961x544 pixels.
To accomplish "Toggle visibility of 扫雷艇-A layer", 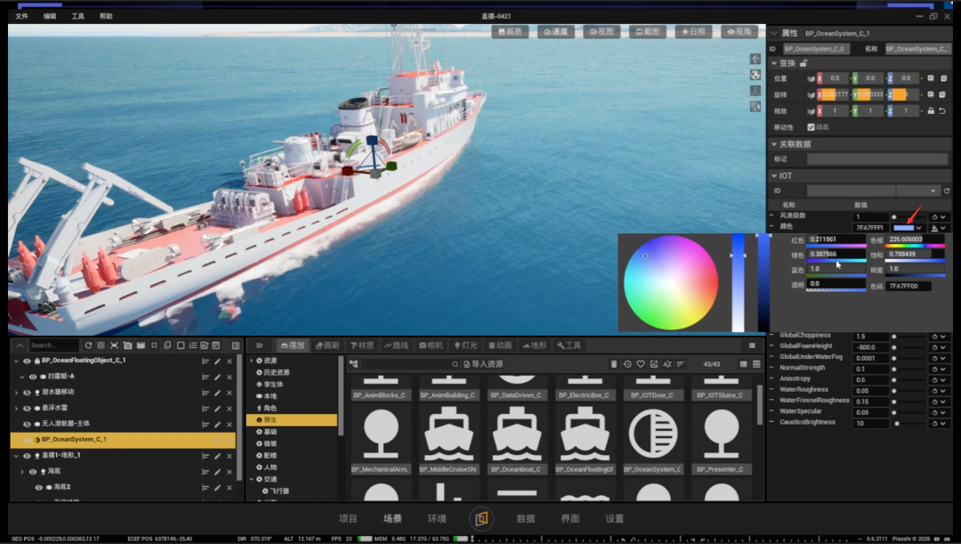I will (x=33, y=377).
